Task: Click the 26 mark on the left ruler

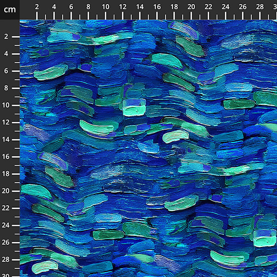Action: (6, 242)
